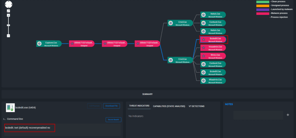
Task: Open the CAPABILITIES (STATIC ANALYSIS) tab
Action: click(169, 106)
